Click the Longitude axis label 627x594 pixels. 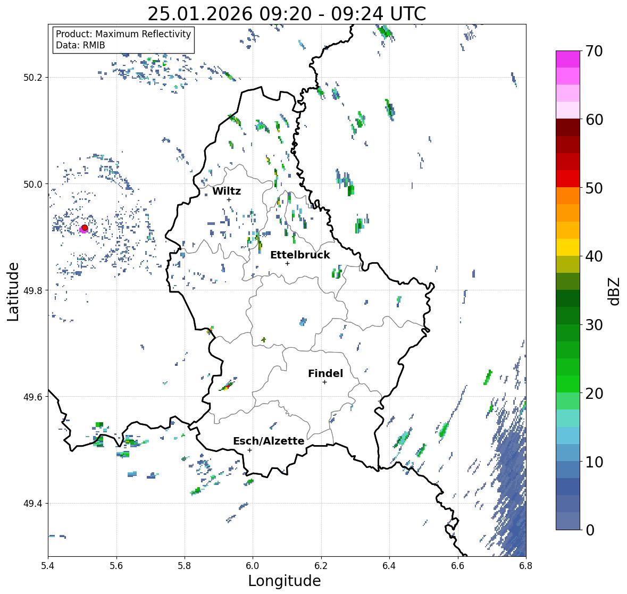point(285,581)
